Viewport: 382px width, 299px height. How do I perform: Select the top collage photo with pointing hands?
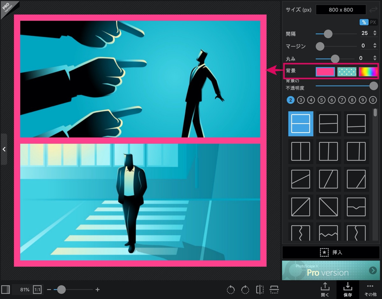click(x=140, y=79)
